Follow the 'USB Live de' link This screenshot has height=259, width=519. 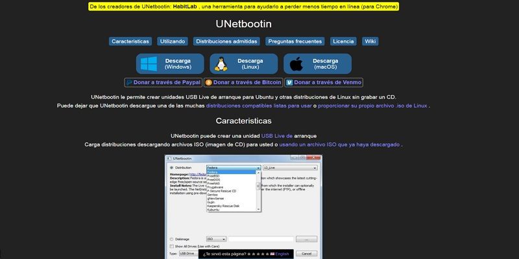(x=277, y=136)
